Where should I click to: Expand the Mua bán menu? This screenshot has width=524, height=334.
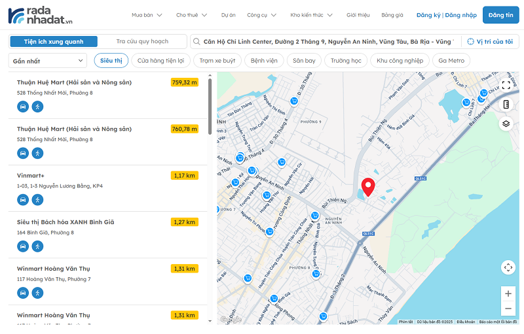click(146, 14)
